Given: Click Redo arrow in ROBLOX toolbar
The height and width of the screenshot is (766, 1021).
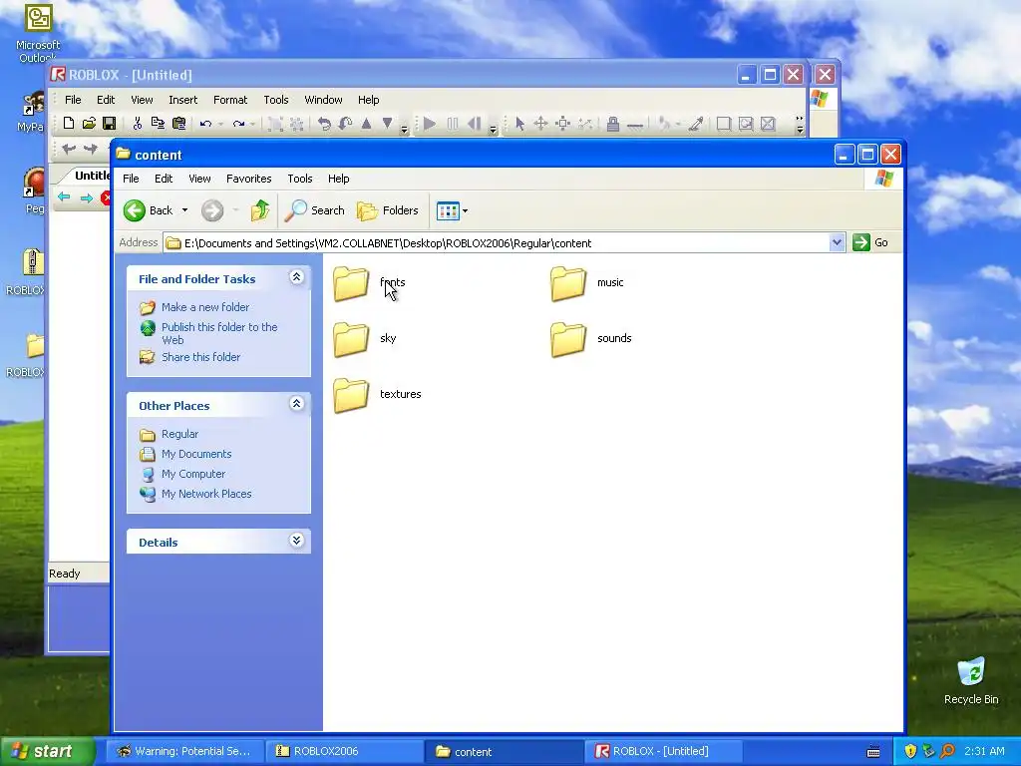Looking at the screenshot, I should point(238,123).
